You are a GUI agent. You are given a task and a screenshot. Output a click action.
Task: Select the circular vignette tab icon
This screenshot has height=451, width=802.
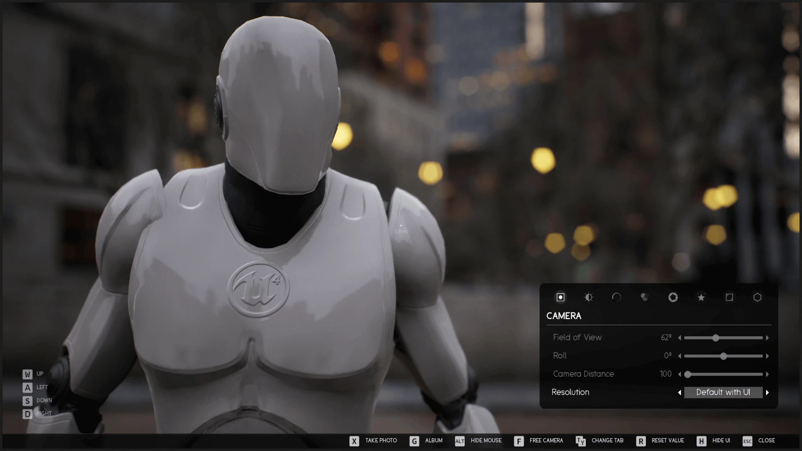coord(617,297)
